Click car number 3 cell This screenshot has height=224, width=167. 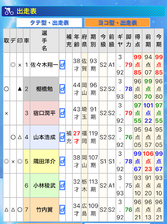coord(26,113)
